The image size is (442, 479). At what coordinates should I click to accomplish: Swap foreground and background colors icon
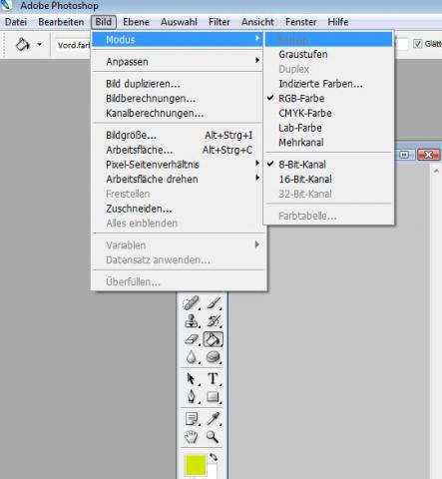coord(214,458)
